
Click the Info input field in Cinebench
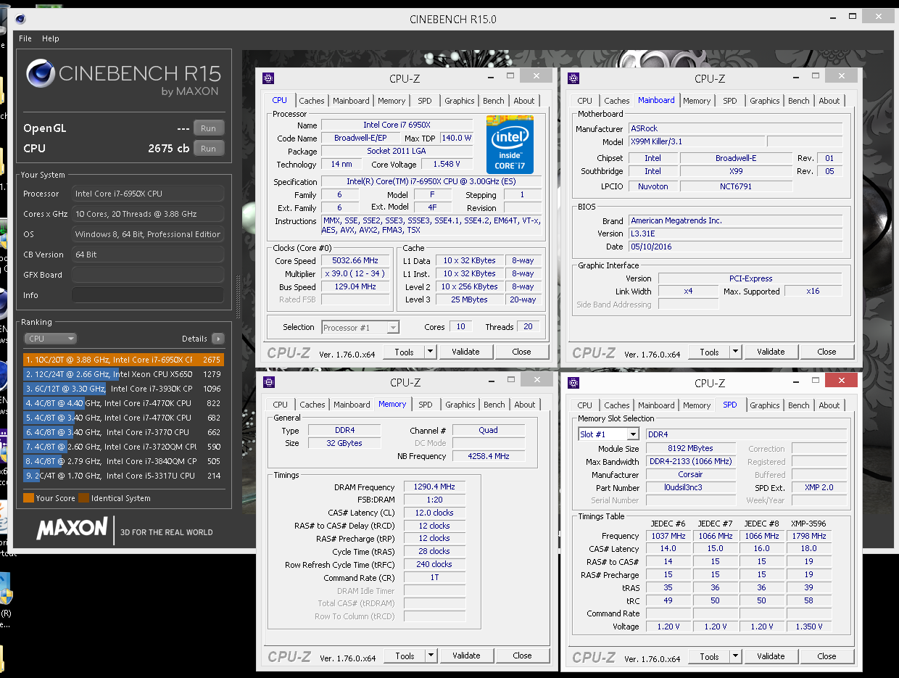[x=148, y=295]
